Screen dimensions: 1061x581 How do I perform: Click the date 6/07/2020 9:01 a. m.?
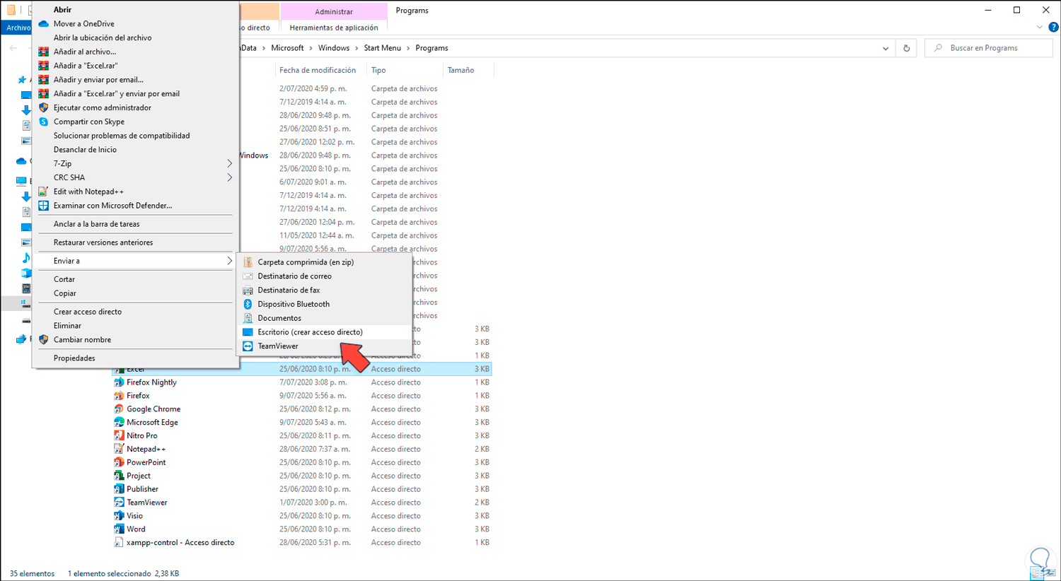click(x=313, y=182)
